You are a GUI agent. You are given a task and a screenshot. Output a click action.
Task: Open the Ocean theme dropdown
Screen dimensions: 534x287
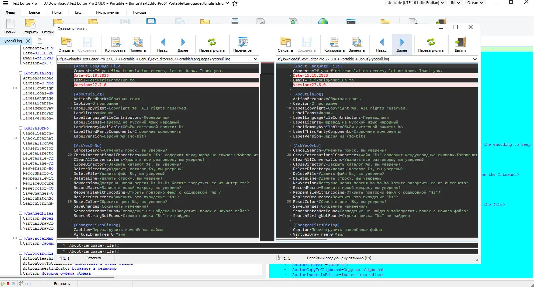coord(475,3)
